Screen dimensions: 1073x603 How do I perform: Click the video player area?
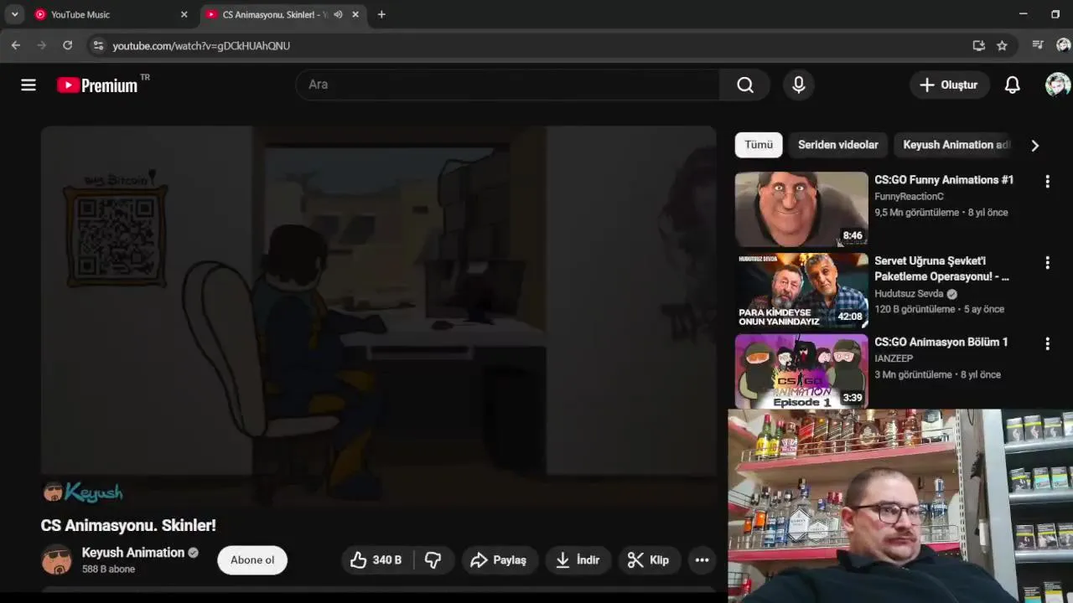378,316
